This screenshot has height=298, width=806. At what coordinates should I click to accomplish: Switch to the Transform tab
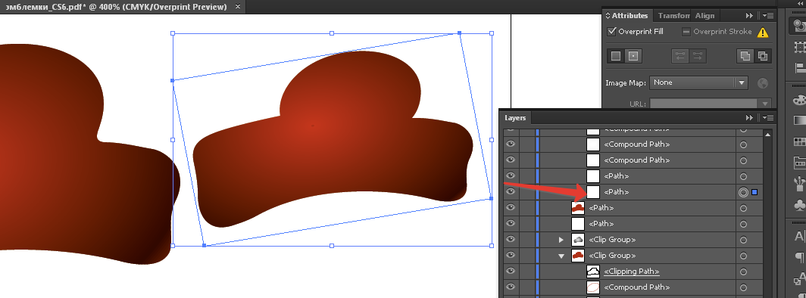click(673, 16)
